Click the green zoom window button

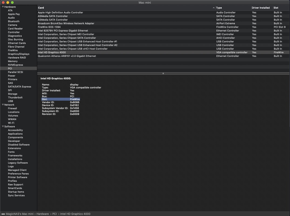coord(12,3)
